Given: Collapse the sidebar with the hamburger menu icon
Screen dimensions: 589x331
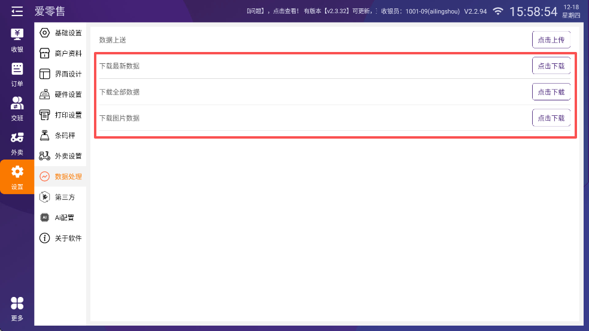Looking at the screenshot, I should click(17, 11).
